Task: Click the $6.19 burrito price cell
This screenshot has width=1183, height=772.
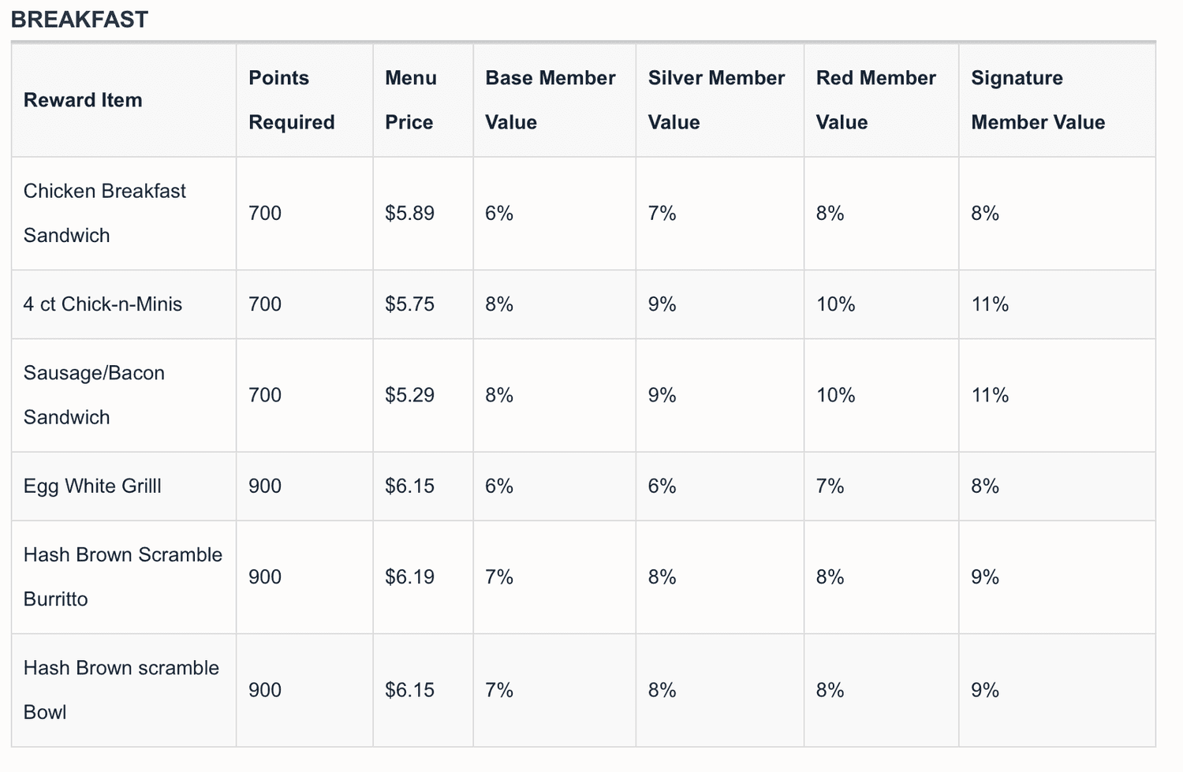Action: [x=409, y=577]
